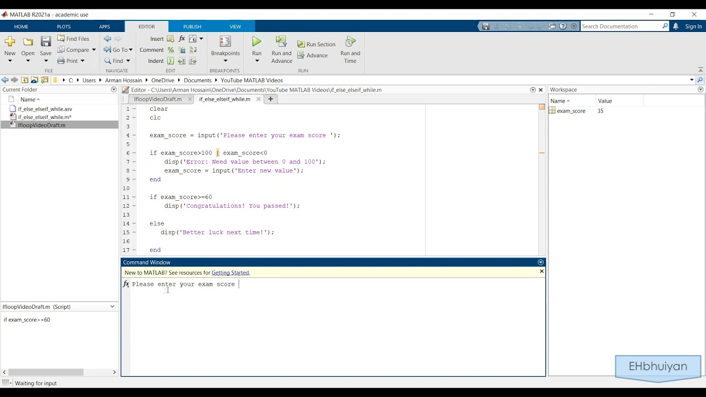
Task: Expand the Save button dropdown arrow
Action: pos(46,61)
